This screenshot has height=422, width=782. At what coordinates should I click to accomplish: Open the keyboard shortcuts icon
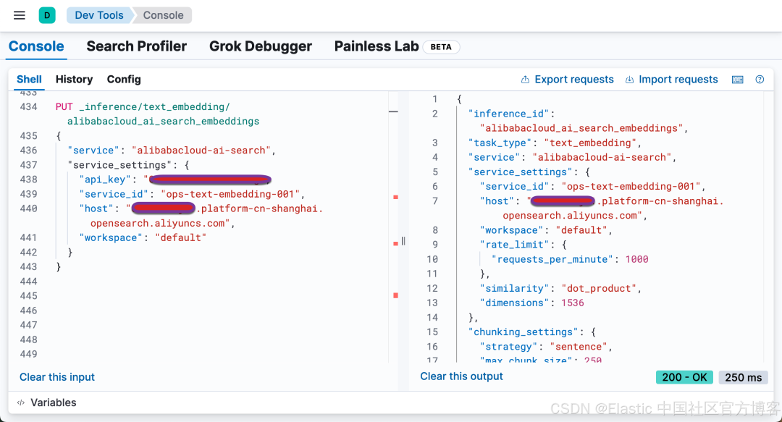[x=738, y=80]
